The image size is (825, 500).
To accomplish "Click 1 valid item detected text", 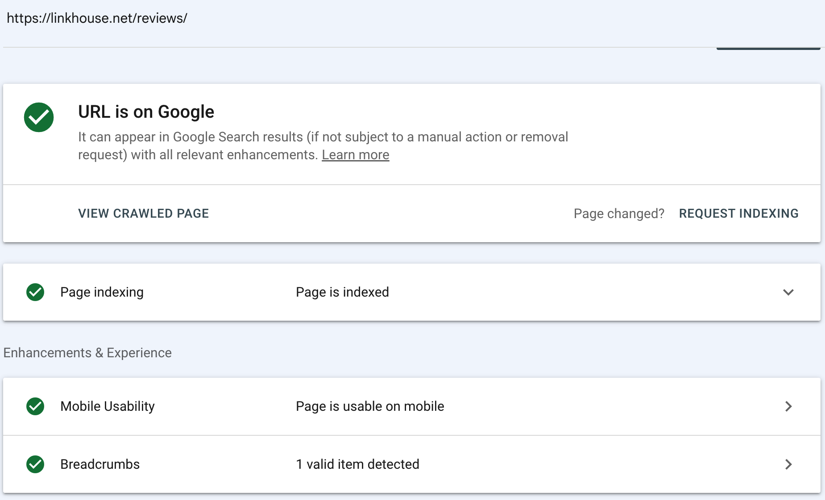I will pos(358,464).
